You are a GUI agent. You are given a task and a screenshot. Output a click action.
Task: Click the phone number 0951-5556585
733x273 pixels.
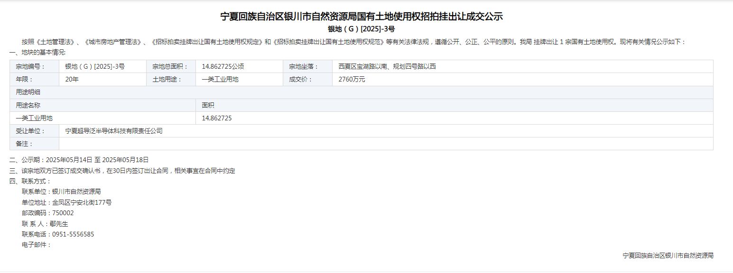tap(73, 234)
